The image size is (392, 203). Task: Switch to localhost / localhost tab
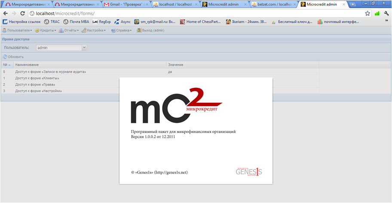[x=175, y=4]
